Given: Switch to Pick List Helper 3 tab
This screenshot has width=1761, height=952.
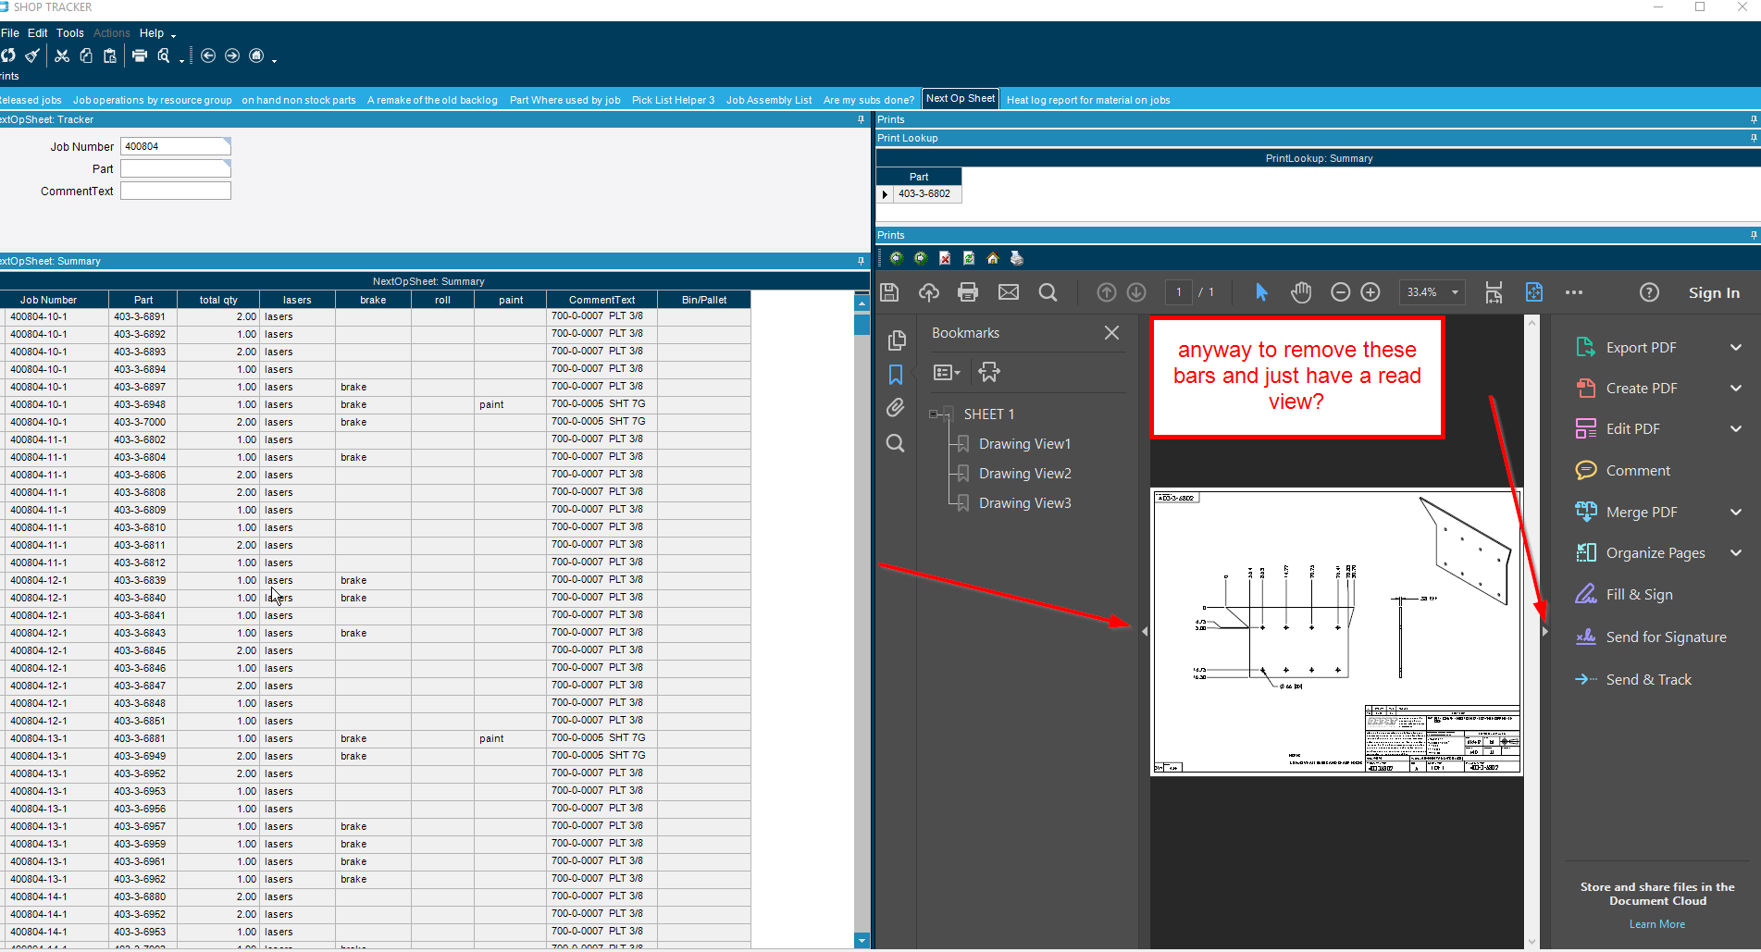Looking at the screenshot, I should tap(673, 100).
